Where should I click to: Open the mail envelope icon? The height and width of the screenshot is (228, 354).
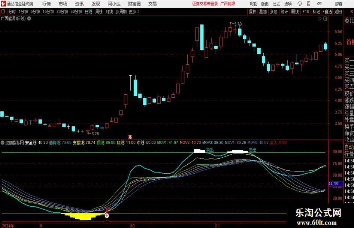coord(319,4)
